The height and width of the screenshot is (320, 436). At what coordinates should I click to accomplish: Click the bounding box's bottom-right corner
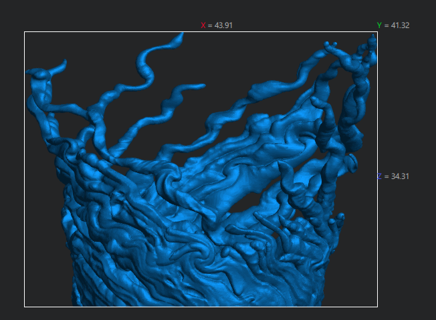[x=377, y=307]
